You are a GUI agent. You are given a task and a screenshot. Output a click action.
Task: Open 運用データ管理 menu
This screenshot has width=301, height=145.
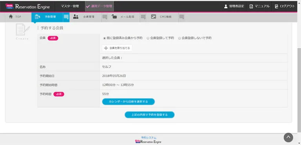(100, 6)
